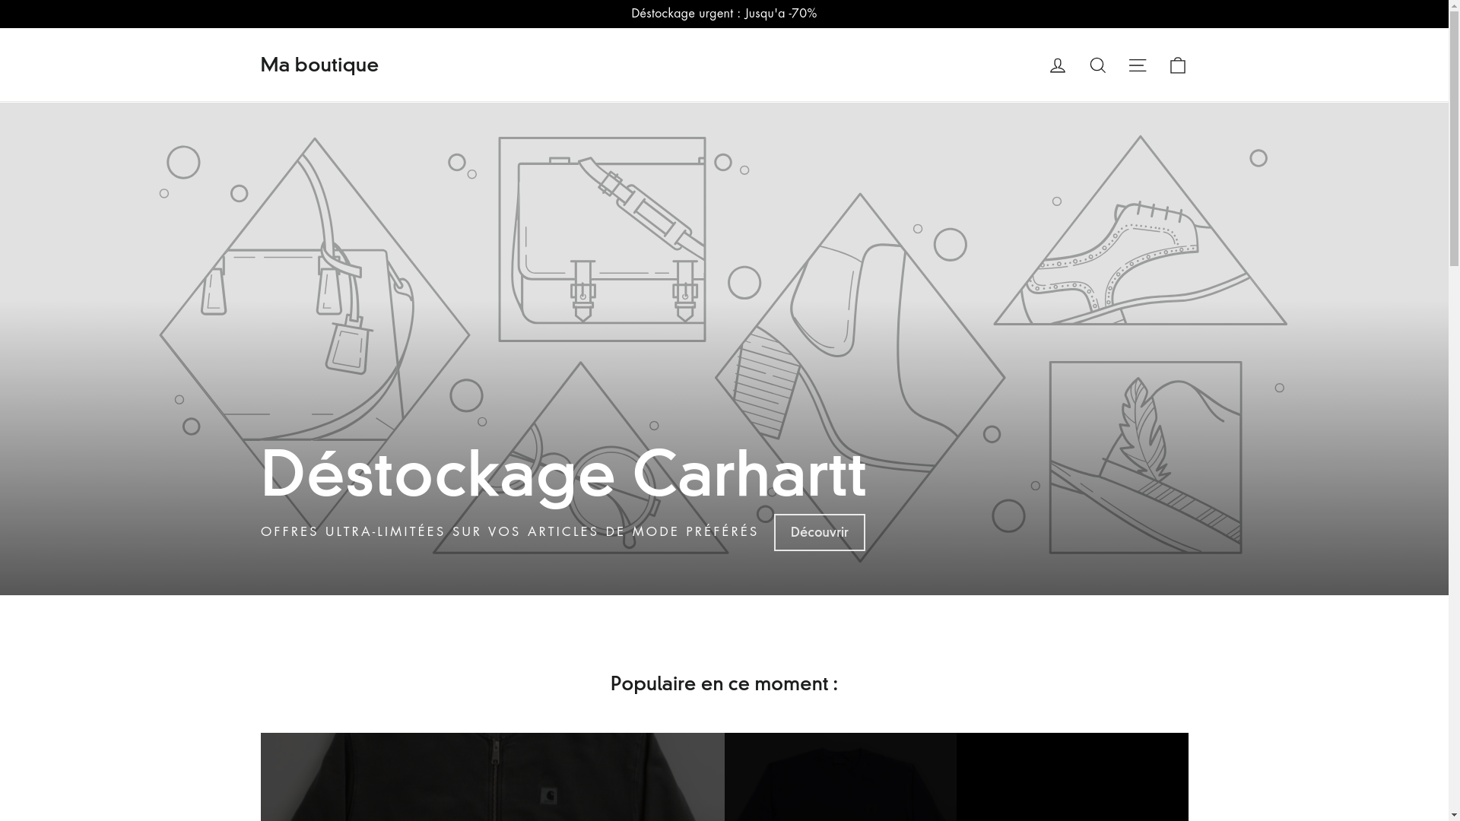Click the Découvrir button
Viewport: 1460px width, 821px height.
[819, 532]
